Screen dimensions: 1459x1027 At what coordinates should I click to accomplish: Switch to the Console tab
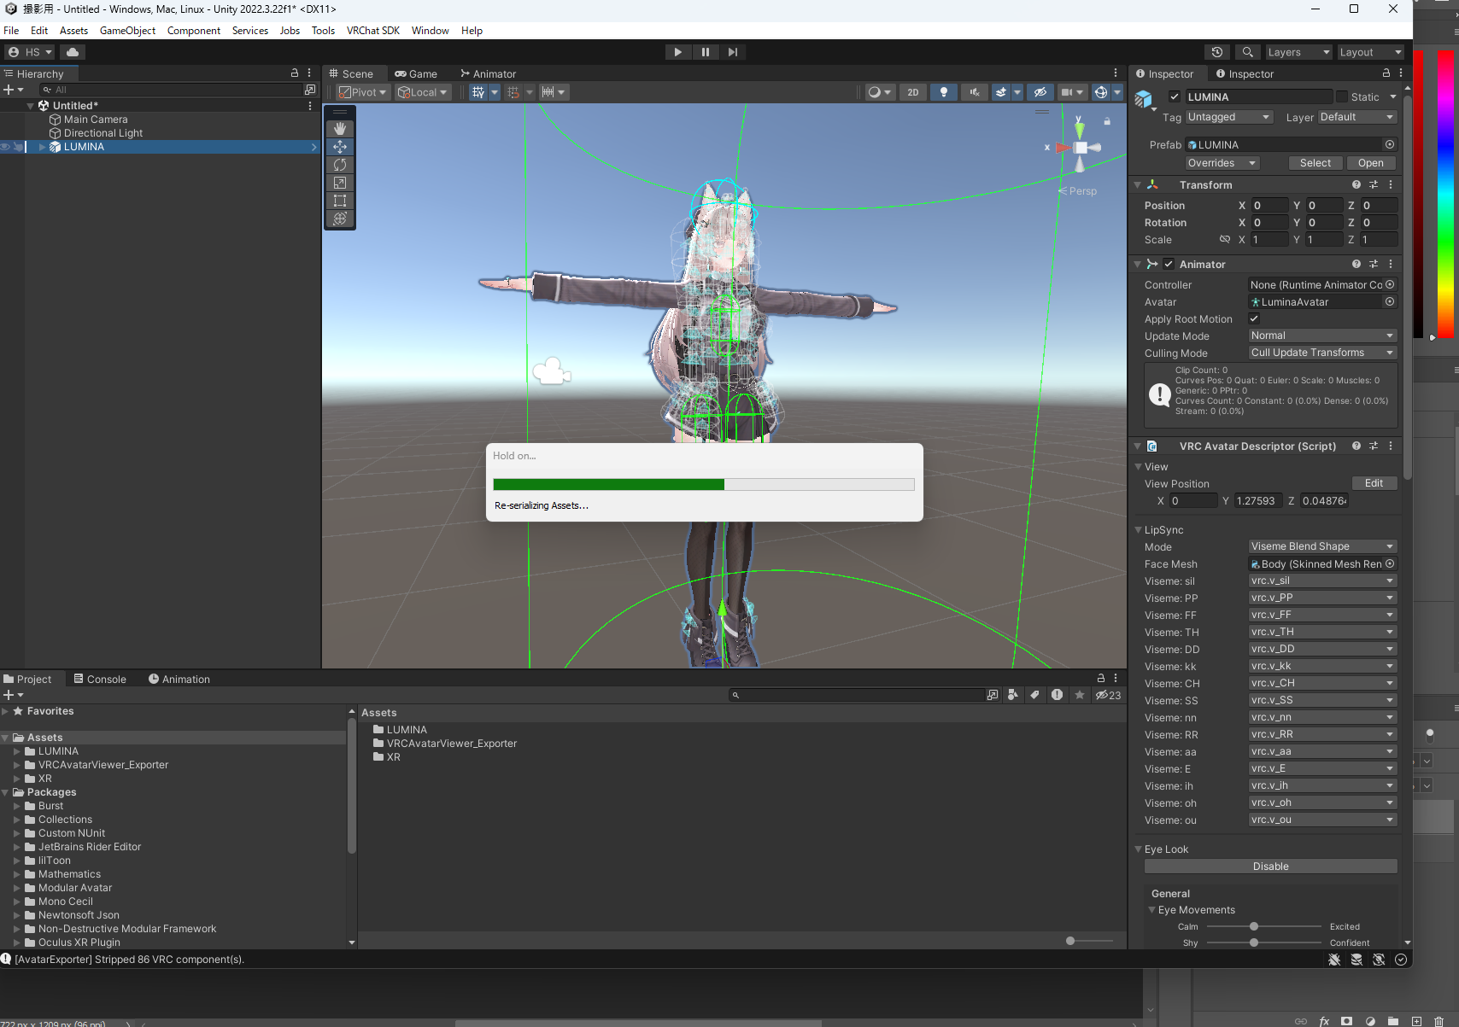(x=100, y=680)
